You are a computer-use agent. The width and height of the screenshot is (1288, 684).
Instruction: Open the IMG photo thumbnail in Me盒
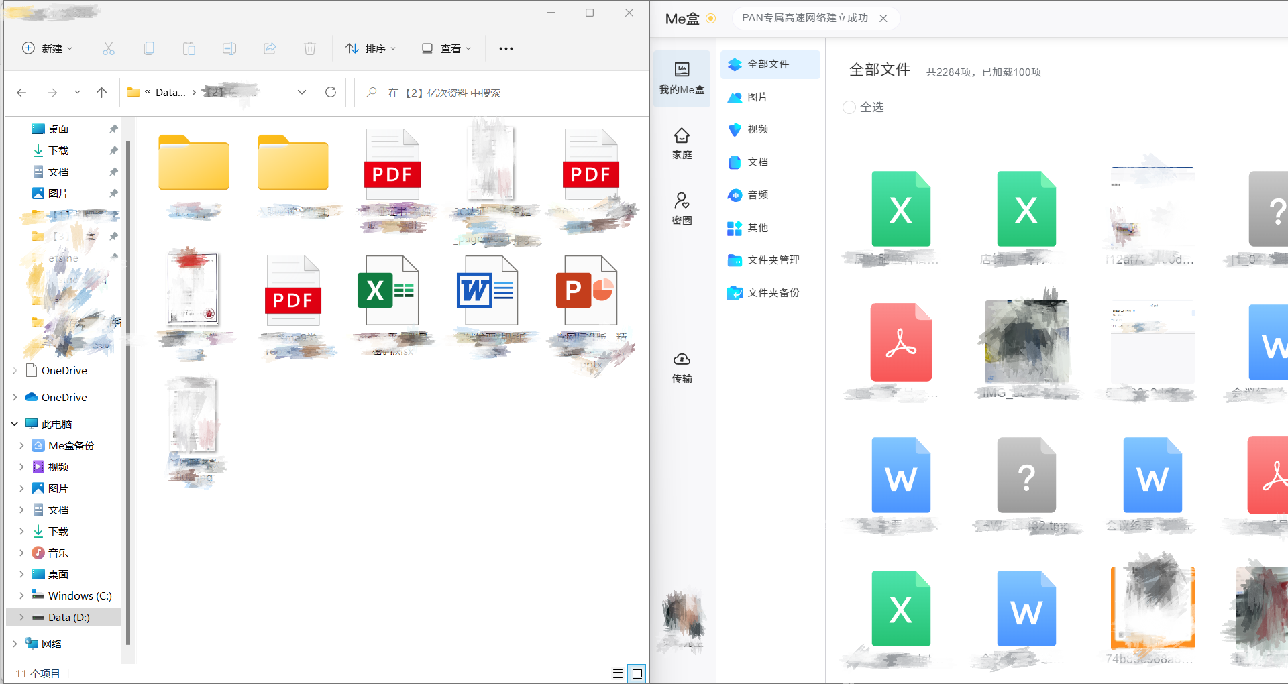point(1026,342)
